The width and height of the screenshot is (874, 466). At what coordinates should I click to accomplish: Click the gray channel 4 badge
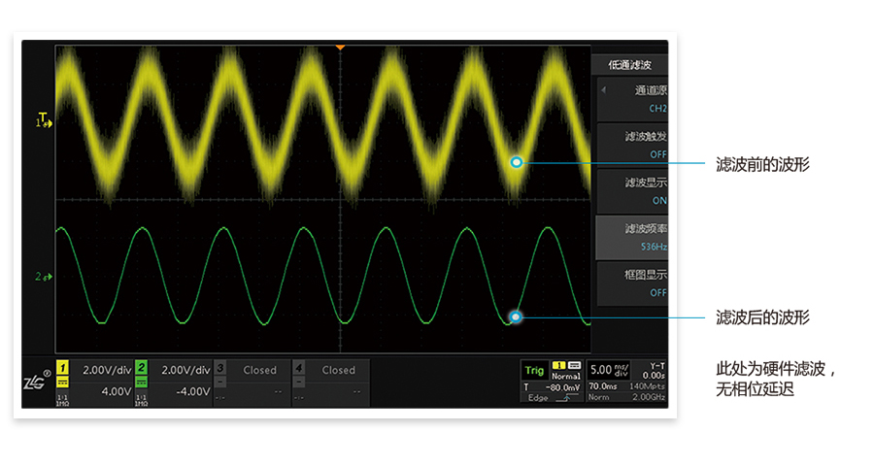point(299,368)
